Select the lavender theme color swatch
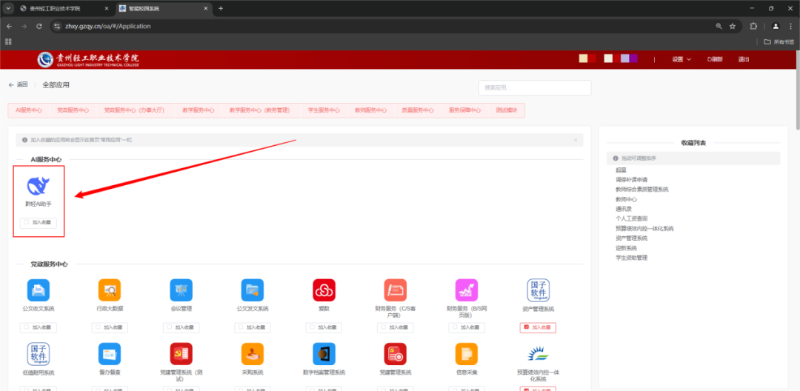 624,59
